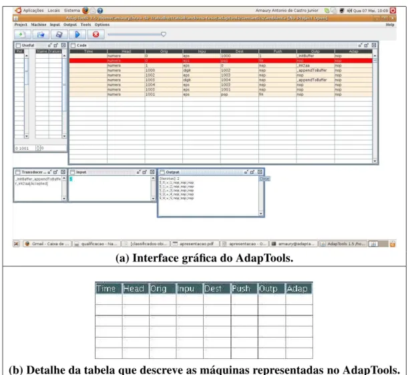
Task: Click the Open folder toolbar icon
Action: pyautogui.click(x=41, y=34)
